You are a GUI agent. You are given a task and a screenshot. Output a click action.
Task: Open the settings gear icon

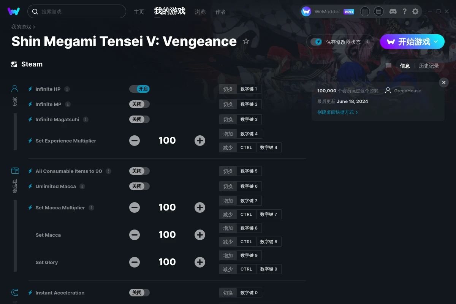[x=415, y=11]
